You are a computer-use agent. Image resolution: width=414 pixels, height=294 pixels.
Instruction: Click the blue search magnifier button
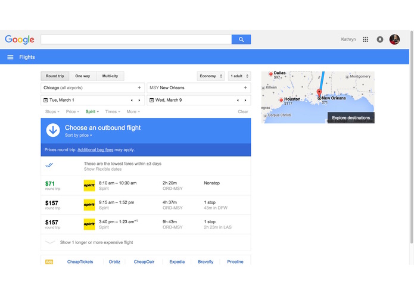coord(241,39)
